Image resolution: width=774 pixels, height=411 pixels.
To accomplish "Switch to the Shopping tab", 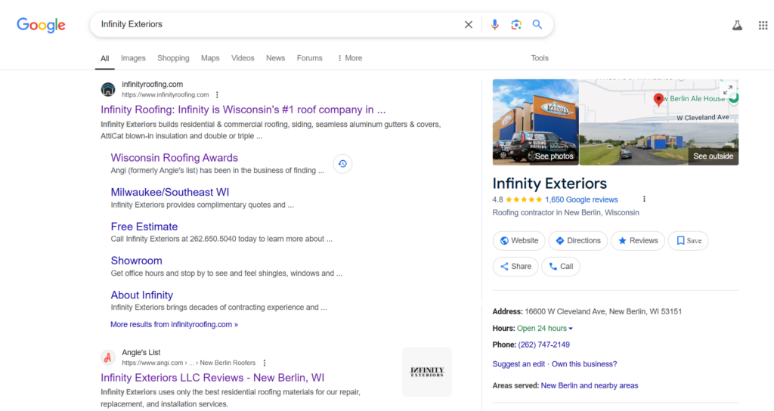I will click(x=173, y=58).
